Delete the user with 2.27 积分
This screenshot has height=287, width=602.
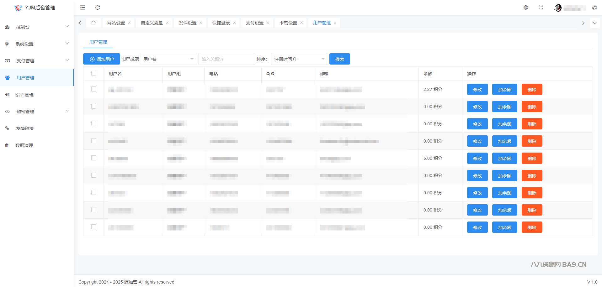(x=532, y=89)
